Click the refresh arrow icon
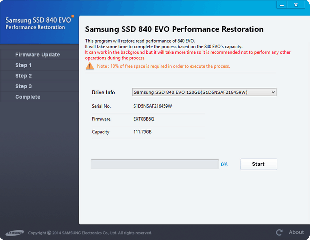 [280, 232]
